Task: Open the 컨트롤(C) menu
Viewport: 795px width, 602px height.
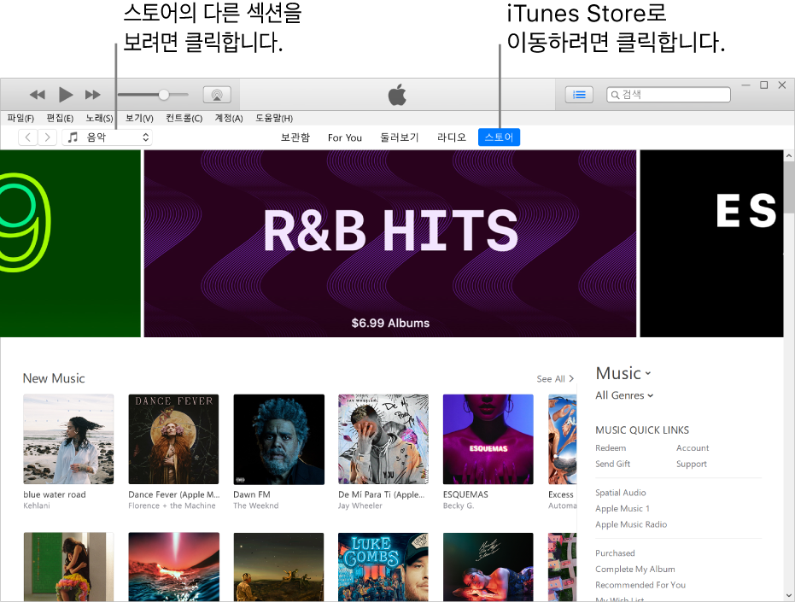Action: tap(184, 118)
